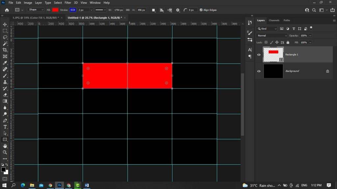The height and width of the screenshot is (189, 337).
Task: Select the Clone Stamp tool
Action: 5,82
